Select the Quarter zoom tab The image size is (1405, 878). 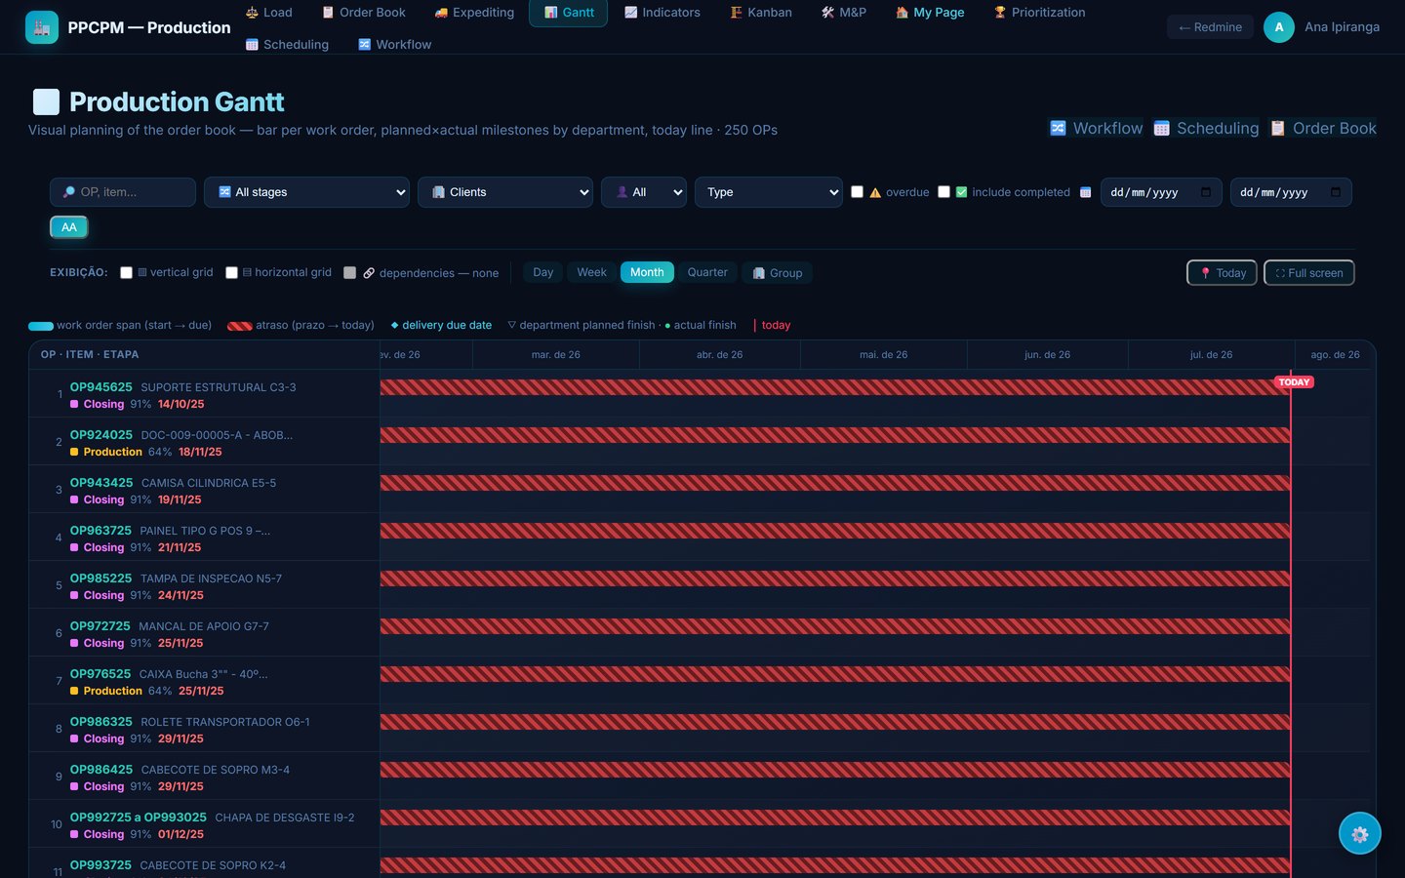(707, 273)
